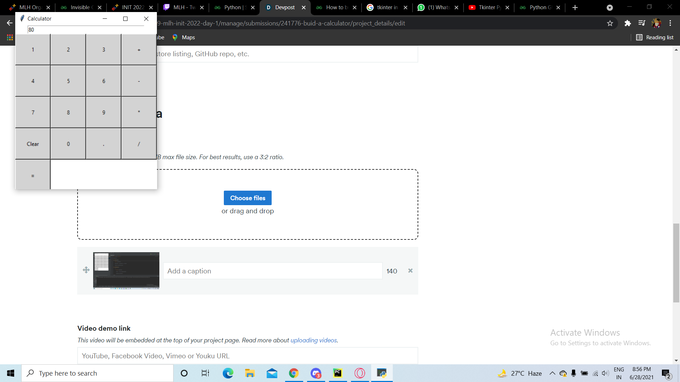Open the uploading videos link
This screenshot has height=382, width=680.
tap(313, 340)
